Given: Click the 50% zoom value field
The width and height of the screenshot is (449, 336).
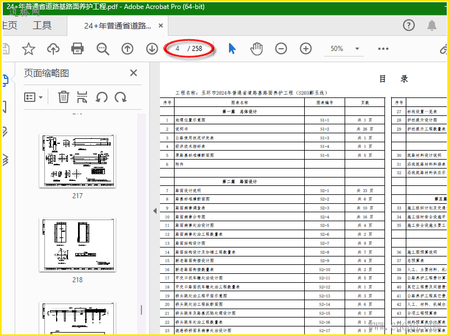Looking at the screenshot, I should tap(337, 49).
